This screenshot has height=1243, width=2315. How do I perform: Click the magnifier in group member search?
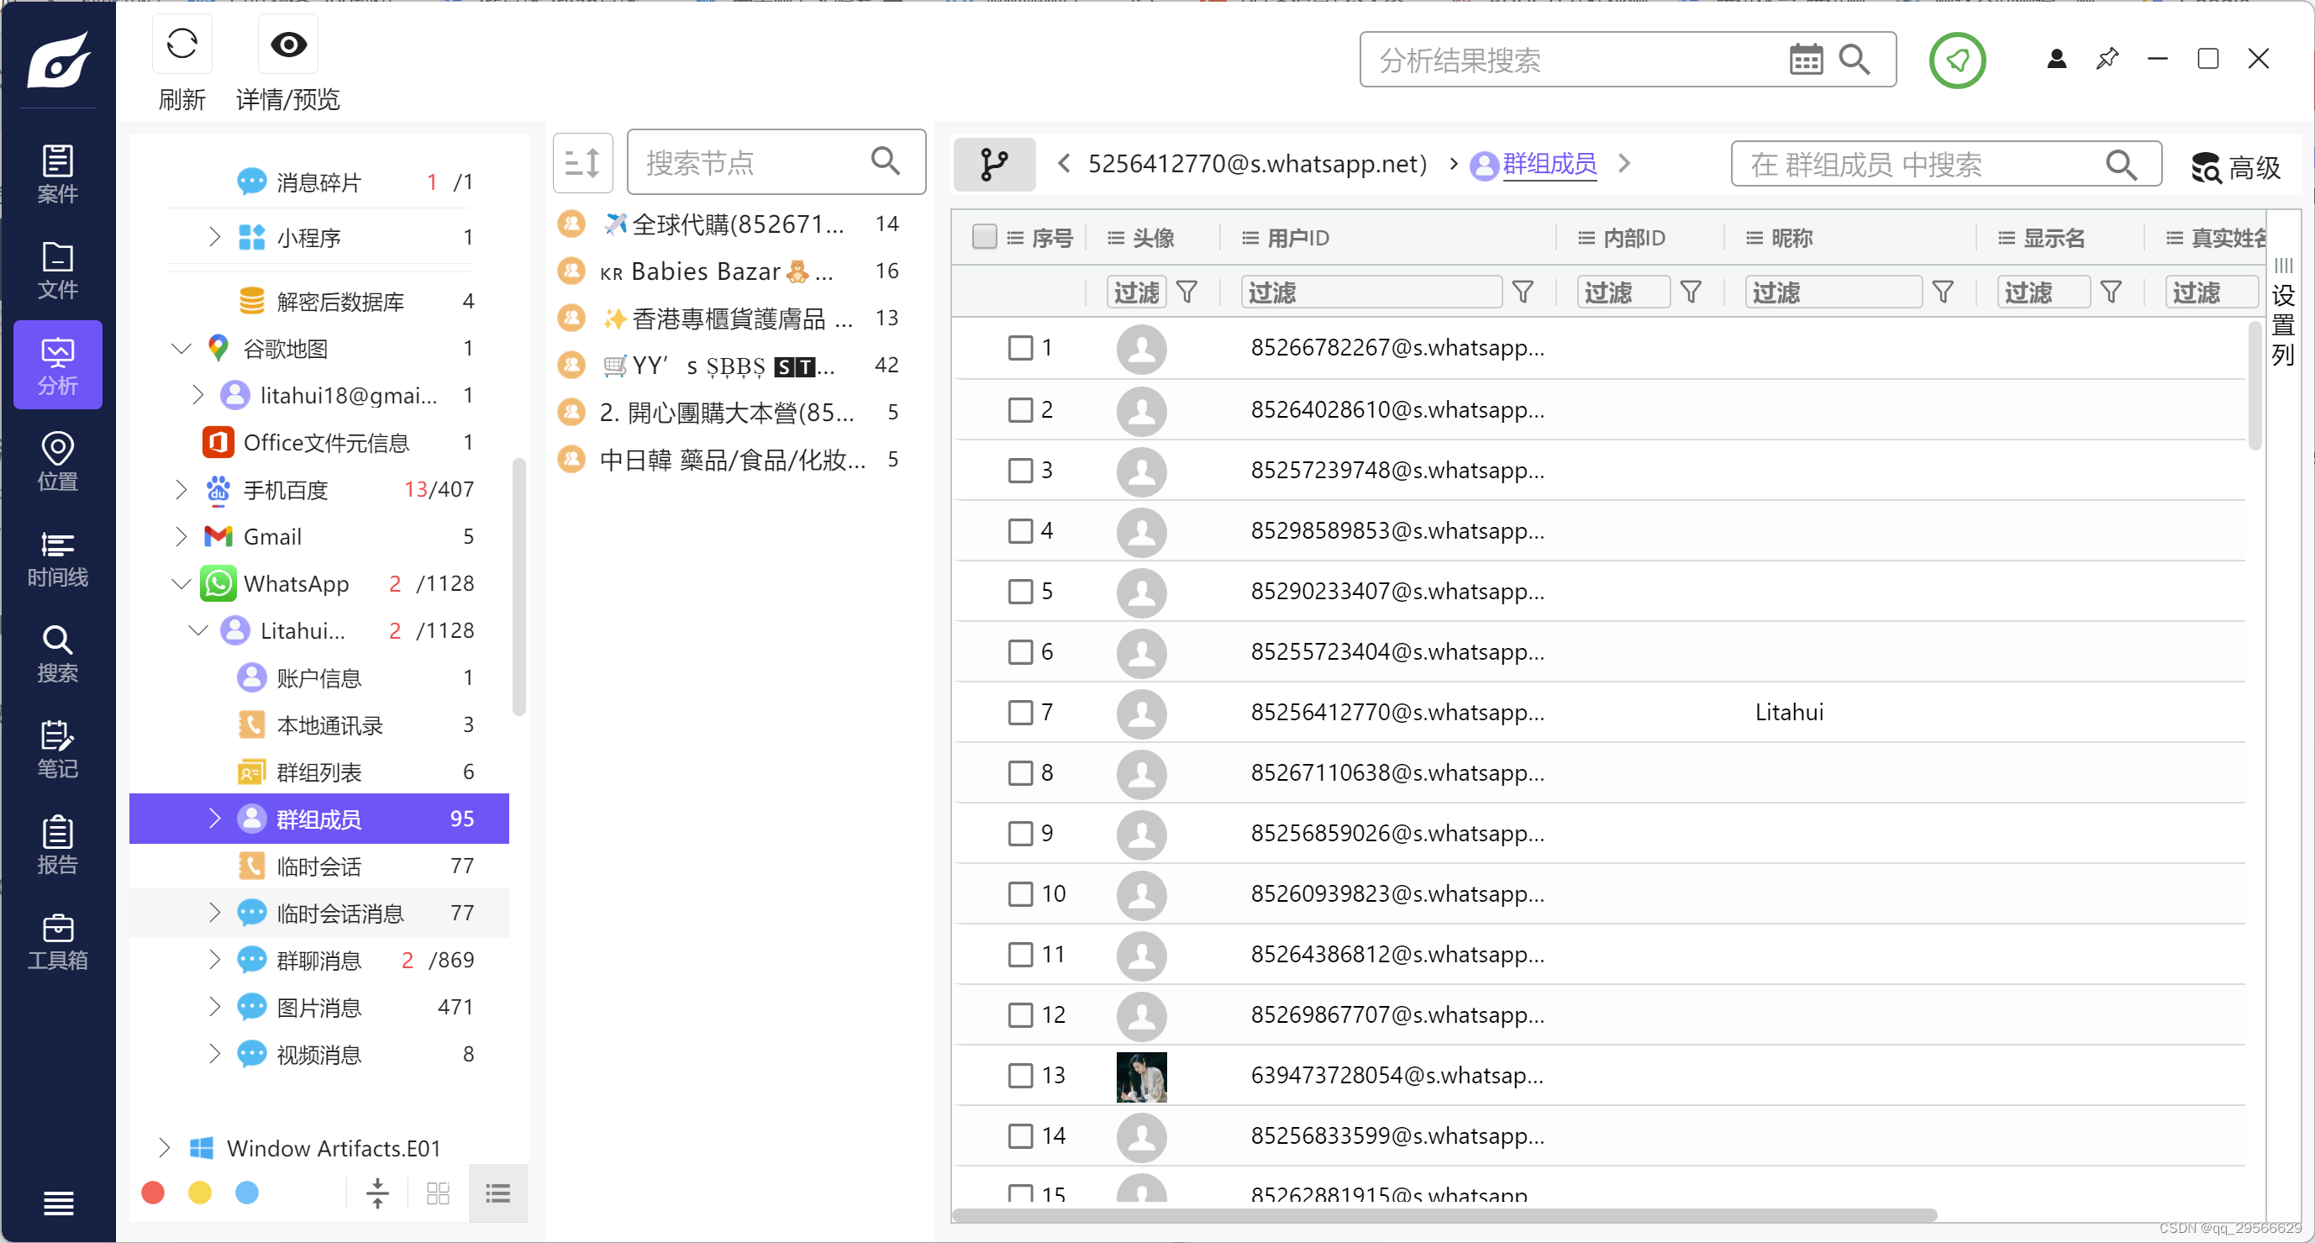[2120, 164]
